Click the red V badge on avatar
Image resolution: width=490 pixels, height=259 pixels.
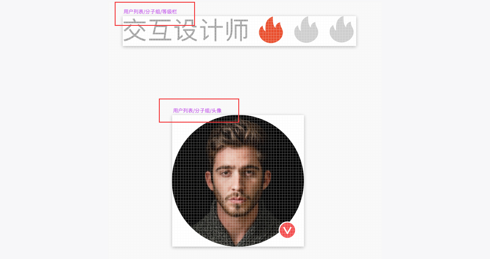tap(287, 230)
